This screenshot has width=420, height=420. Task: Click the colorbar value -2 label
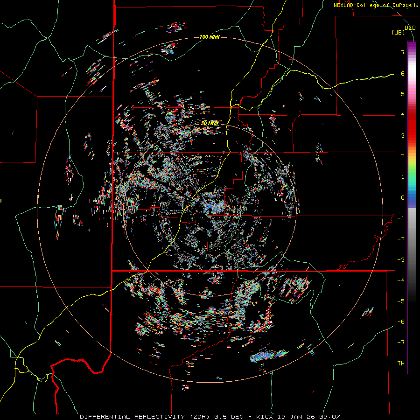[x=401, y=239]
